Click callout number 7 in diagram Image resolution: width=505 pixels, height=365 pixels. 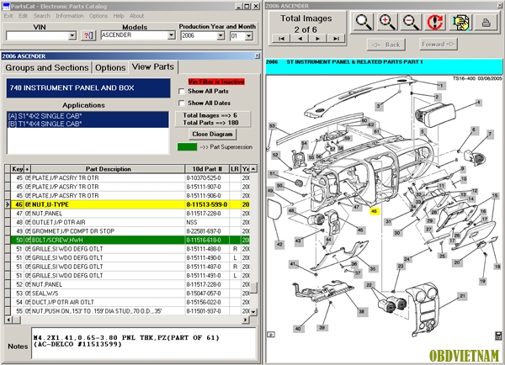click(x=490, y=134)
